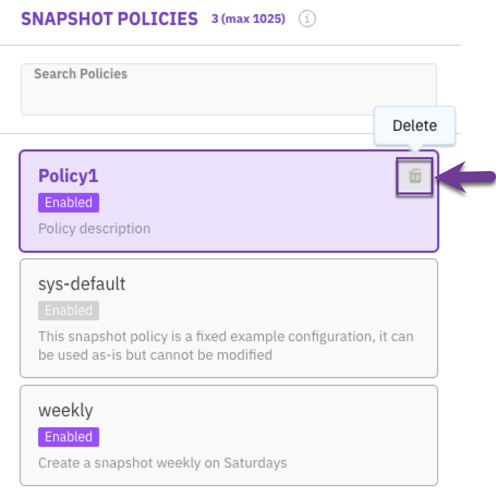This screenshot has height=497, width=496.
Task: Click the "3 (max 1025)" policy count
Action: click(248, 20)
